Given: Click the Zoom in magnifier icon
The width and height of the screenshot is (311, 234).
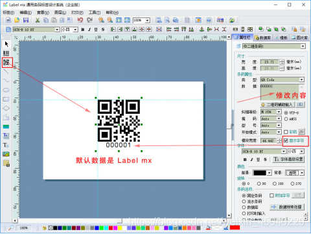Looking at the screenshot, I should pyautogui.click(x=101, y=20).
